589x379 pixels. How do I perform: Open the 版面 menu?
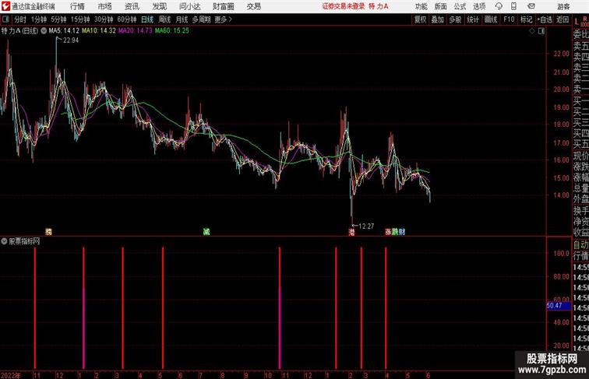[441, 6]
